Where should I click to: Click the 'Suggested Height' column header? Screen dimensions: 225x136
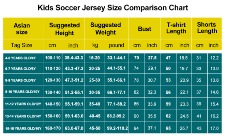click(x=64, y=29)
